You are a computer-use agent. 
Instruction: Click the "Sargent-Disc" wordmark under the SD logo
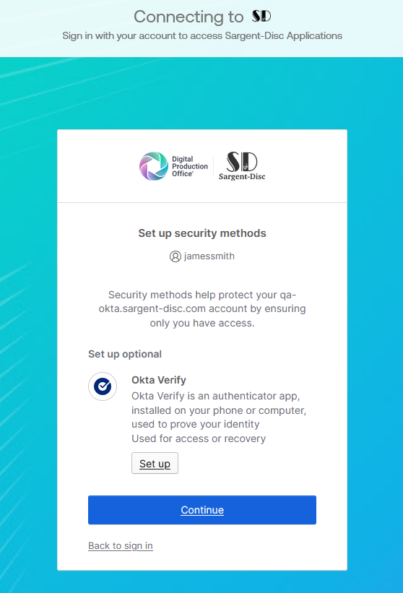click(x=242, y=177)
